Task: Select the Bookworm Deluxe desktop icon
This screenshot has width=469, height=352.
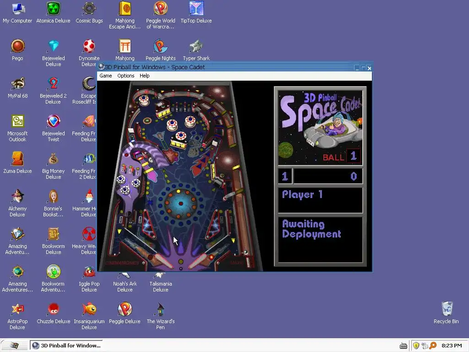Action: coord(53,241)
